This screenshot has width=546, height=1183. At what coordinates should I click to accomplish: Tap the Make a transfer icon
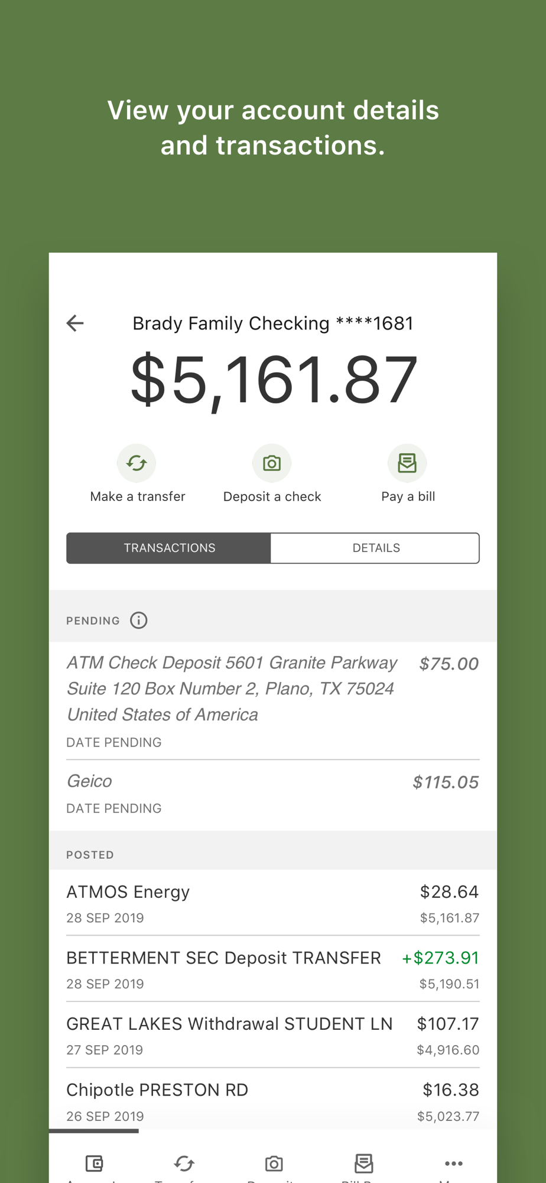136,463
